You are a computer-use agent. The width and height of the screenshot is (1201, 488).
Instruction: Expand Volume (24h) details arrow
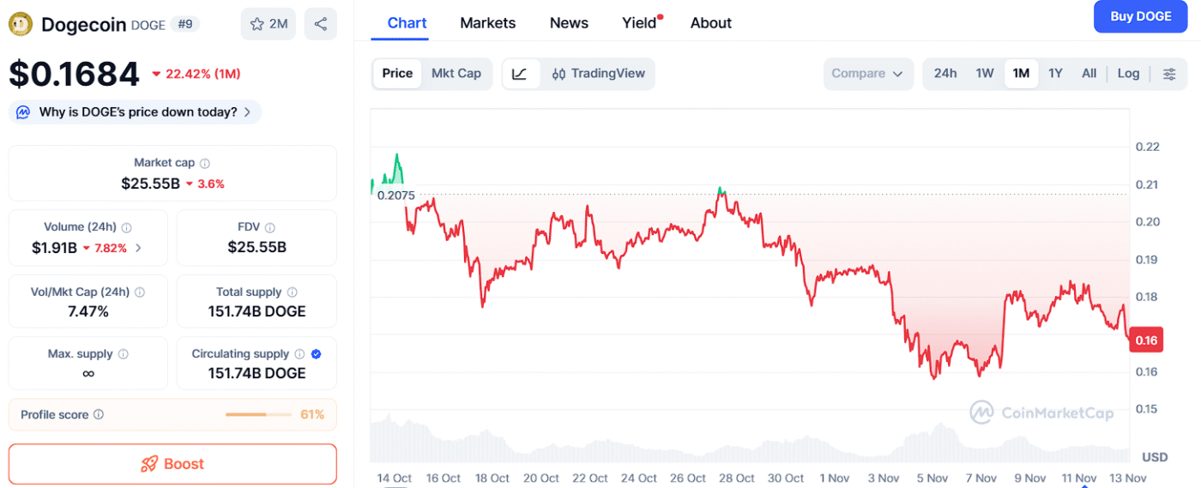(x=139, y=248)
